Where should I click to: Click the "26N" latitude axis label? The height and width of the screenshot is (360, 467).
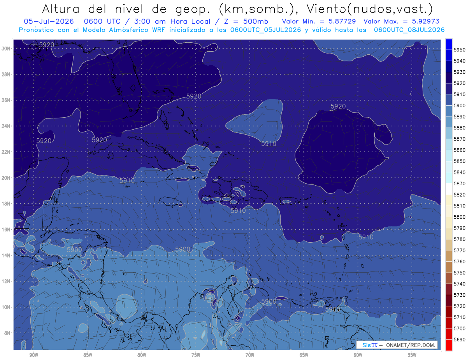tap(6, 100)
